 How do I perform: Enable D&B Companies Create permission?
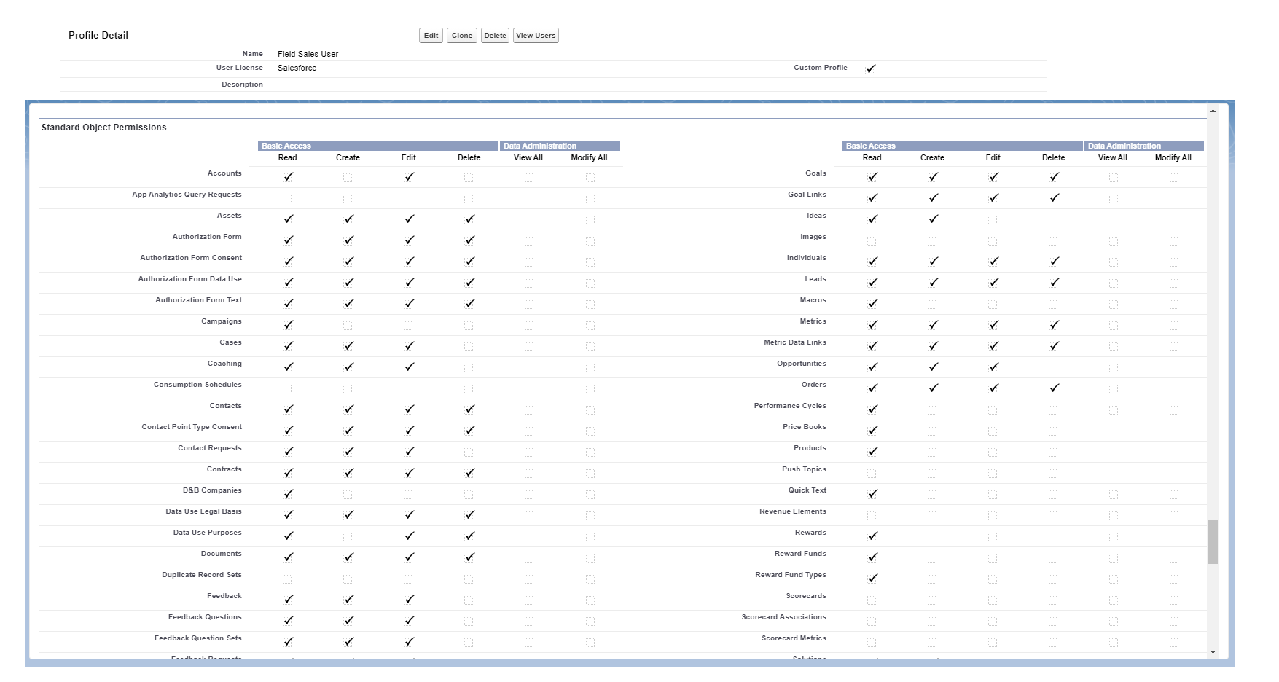pyautogui.click(x=348, y=495)
